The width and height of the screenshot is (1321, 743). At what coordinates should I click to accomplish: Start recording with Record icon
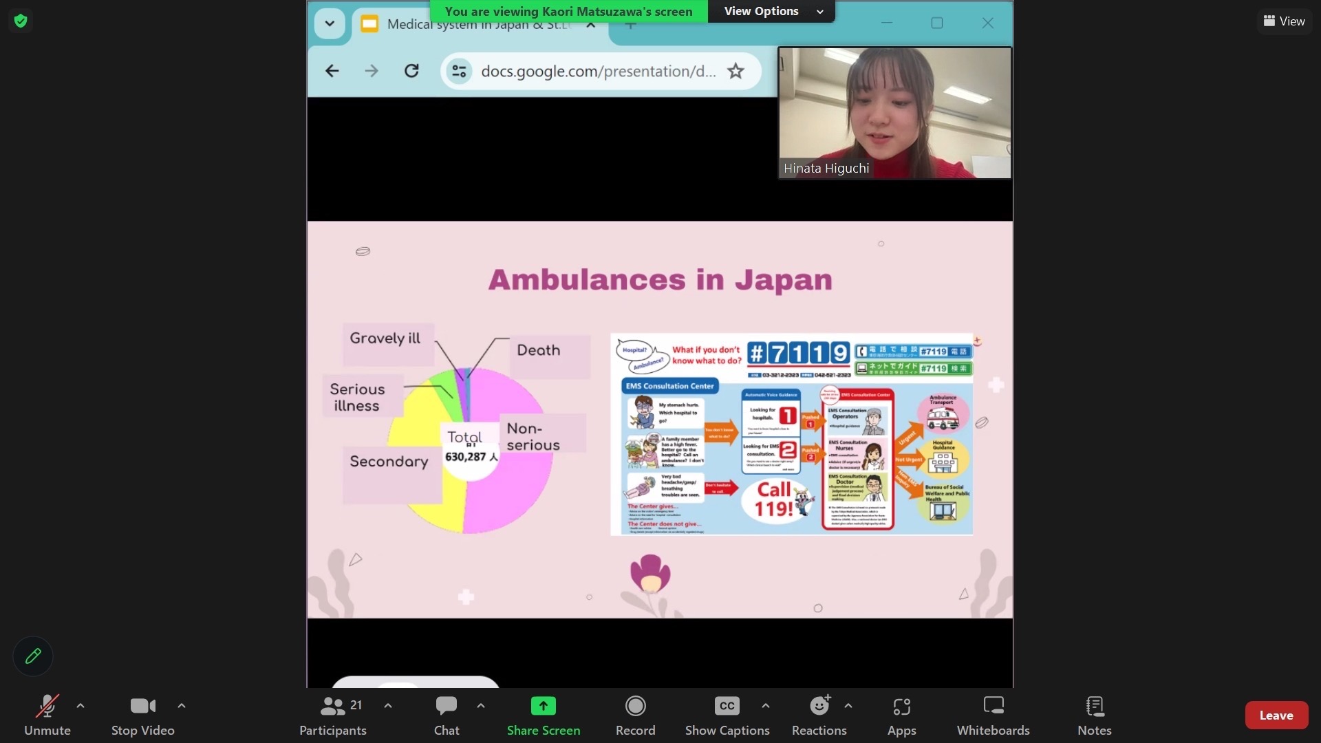tap(635, 707)
